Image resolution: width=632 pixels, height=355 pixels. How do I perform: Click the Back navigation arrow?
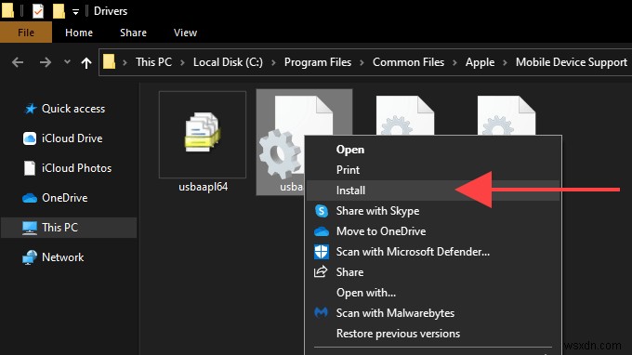tap(18, 62)
